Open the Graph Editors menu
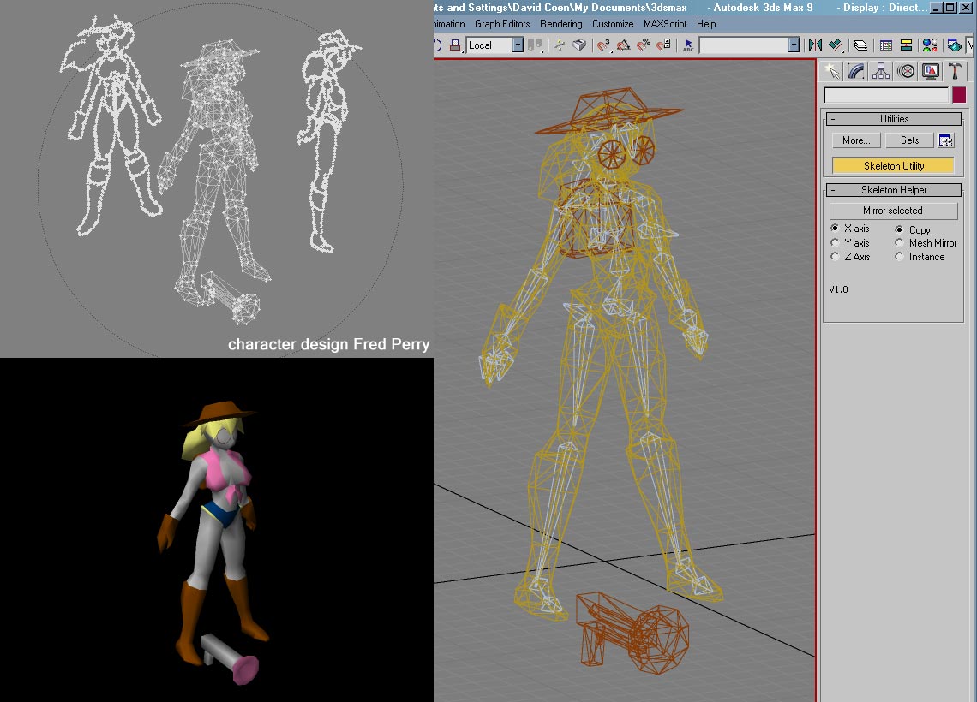 (x=502, y=24)
